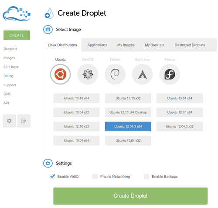
Task: Click the Select Image camera icon
Action: coord(48,30)
